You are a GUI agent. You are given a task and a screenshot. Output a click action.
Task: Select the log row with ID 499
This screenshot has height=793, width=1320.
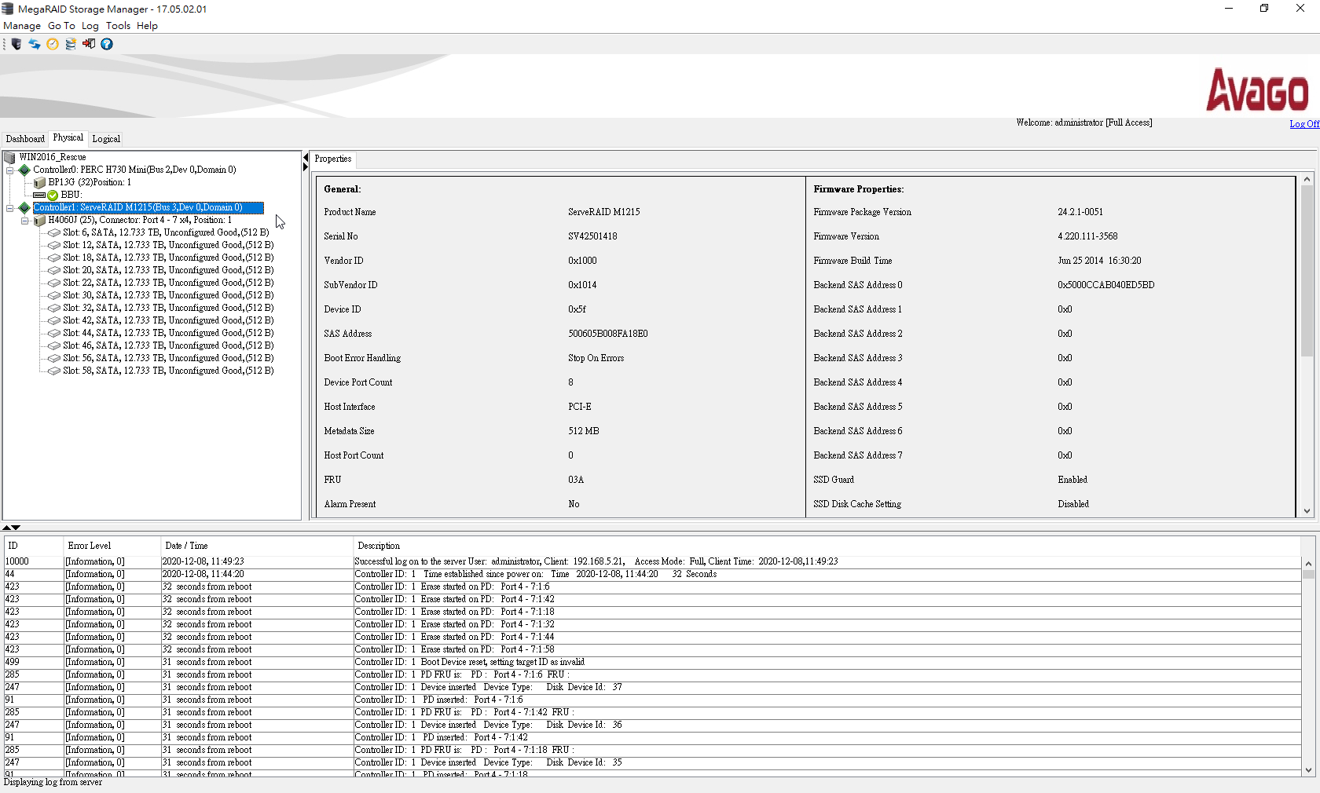point(652,662)
